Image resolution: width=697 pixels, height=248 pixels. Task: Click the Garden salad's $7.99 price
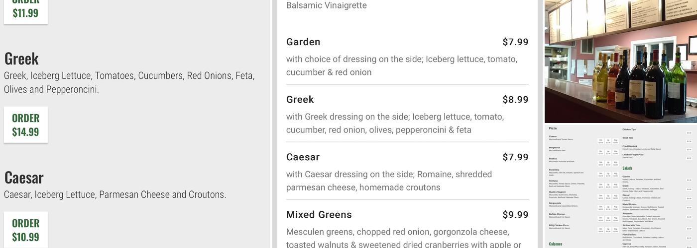pyautogui.click(x=515, y=42)
